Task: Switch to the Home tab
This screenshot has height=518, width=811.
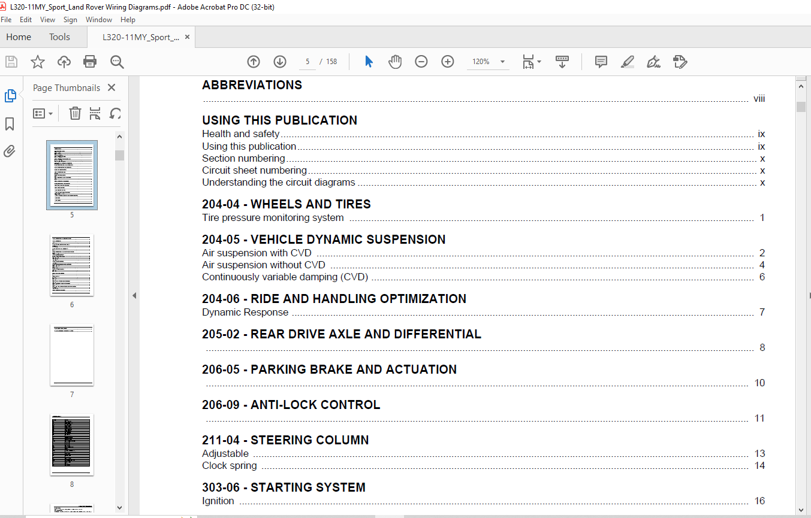Action: click(19, 37)
